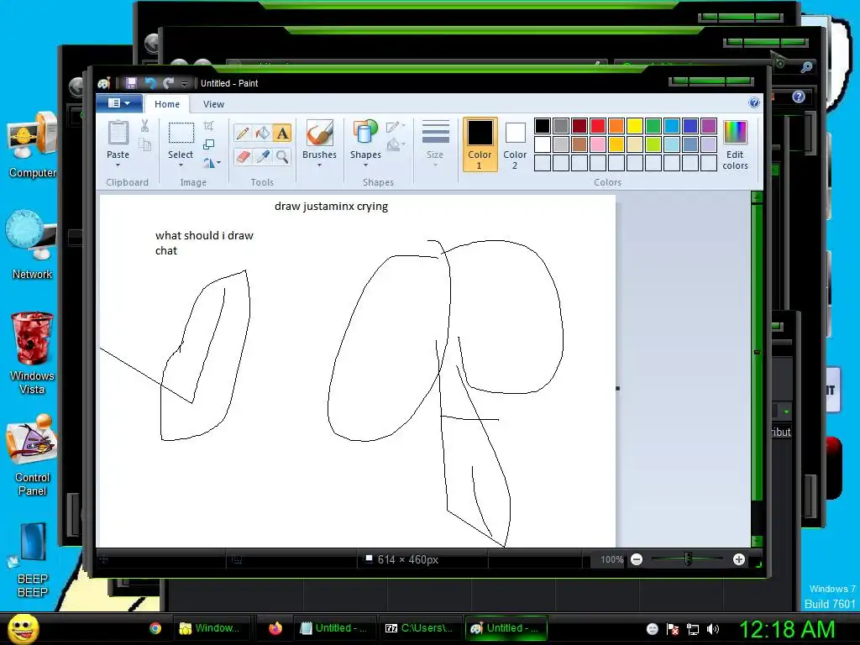Switch to the C:\Users 7-Zip taskbar button

pos(420,628)
